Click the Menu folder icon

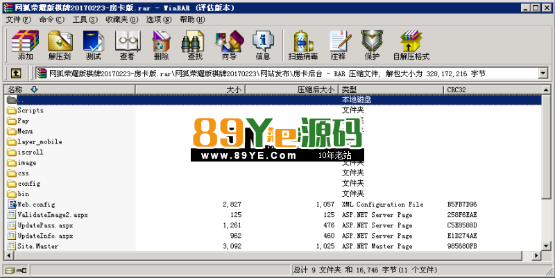[12, 131]
